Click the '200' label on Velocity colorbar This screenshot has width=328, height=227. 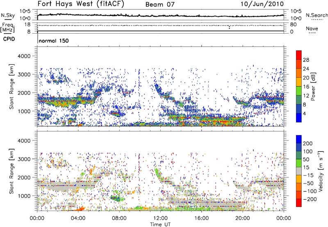(x=308, y=143)
